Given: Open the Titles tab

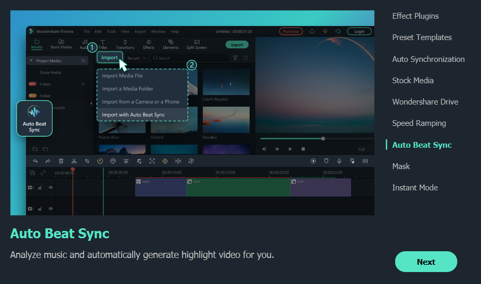Looking at the screenshot, I should 103,44.
